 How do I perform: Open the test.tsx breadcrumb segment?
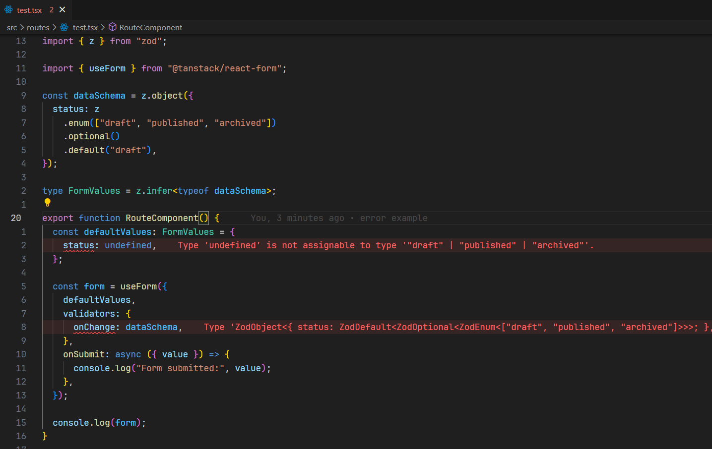(85, 28)
